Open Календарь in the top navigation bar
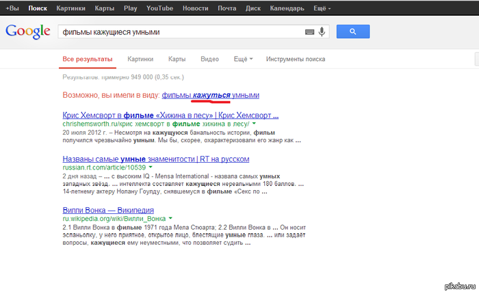Viewport: 479px width, 294px height. point(289,7)
